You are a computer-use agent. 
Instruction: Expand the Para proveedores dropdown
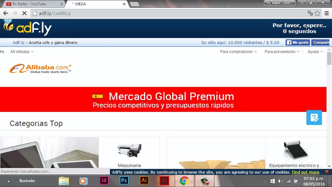click(282, 52)
